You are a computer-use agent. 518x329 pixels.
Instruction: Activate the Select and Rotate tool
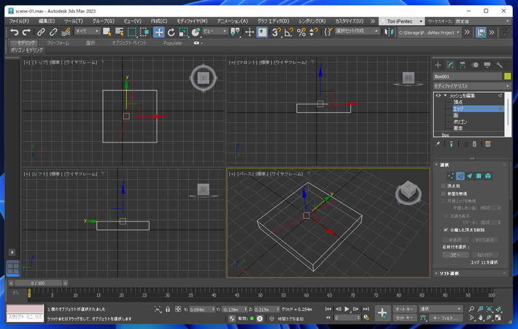tap(171, 32)
